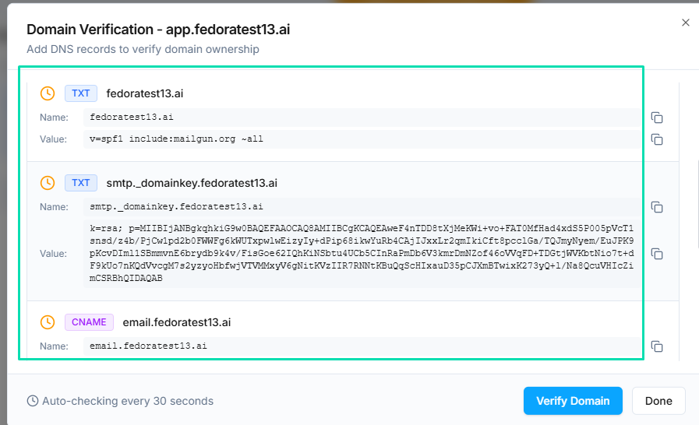Viewport: 699px width, 425px height.
Task: Copy the email.fedoratest13.ai CNAME record name
Action: pyautogui.click(x=657, y=346)
